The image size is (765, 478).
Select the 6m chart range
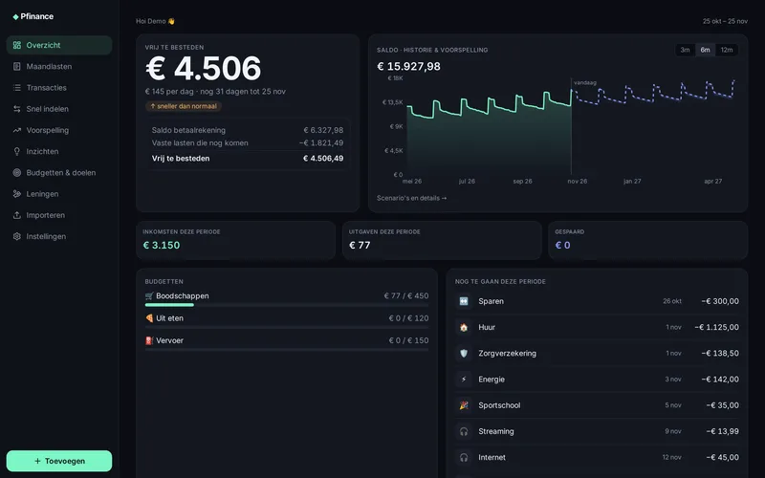(705, 50)
